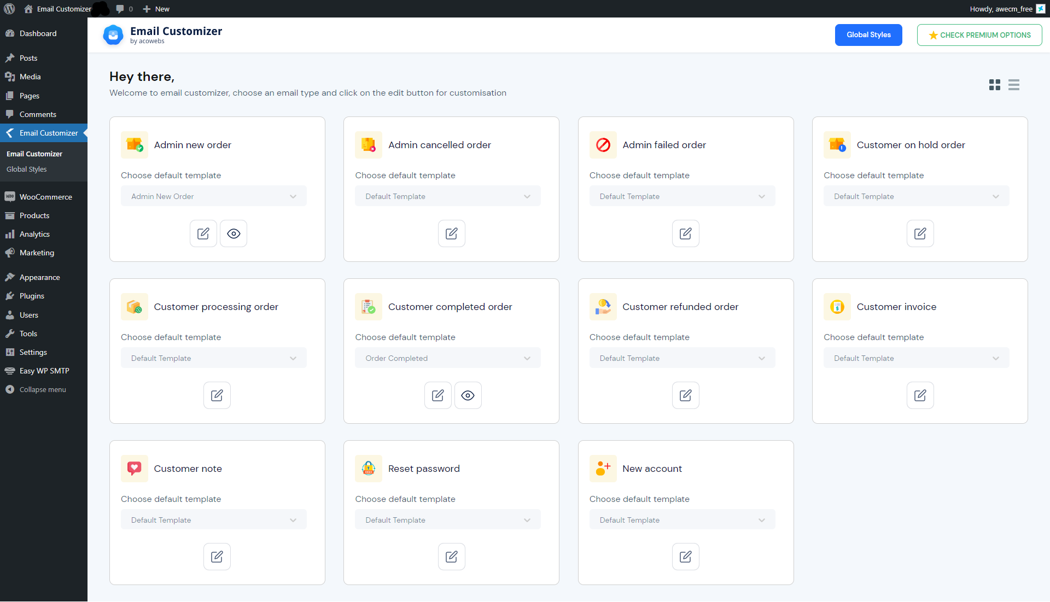Edit the Customer refunded order template
The height and width of the screenshot is (602, 1050).
point(686,395)
